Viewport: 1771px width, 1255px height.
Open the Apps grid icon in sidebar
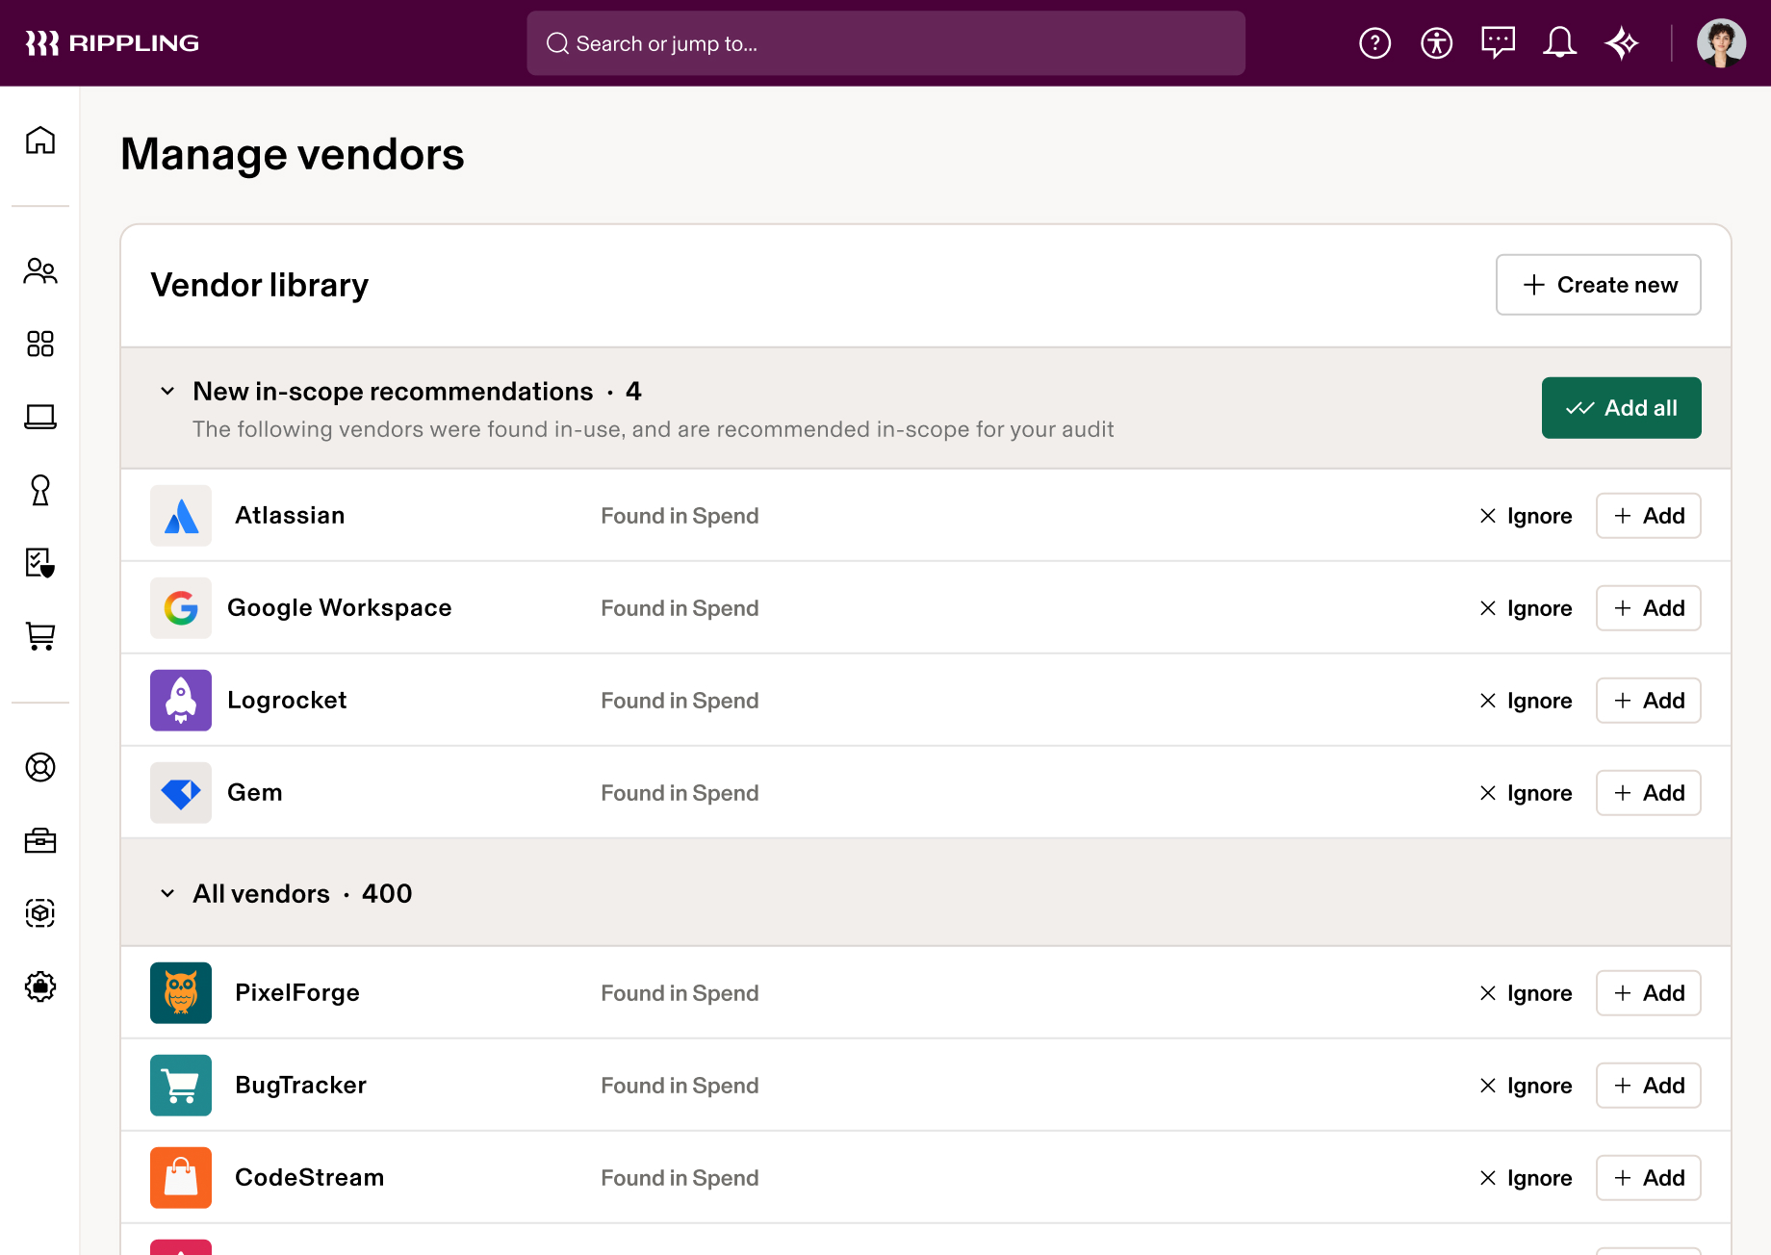[x=40, y=344]
